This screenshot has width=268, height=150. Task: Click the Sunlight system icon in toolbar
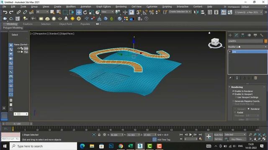point(72,18)
